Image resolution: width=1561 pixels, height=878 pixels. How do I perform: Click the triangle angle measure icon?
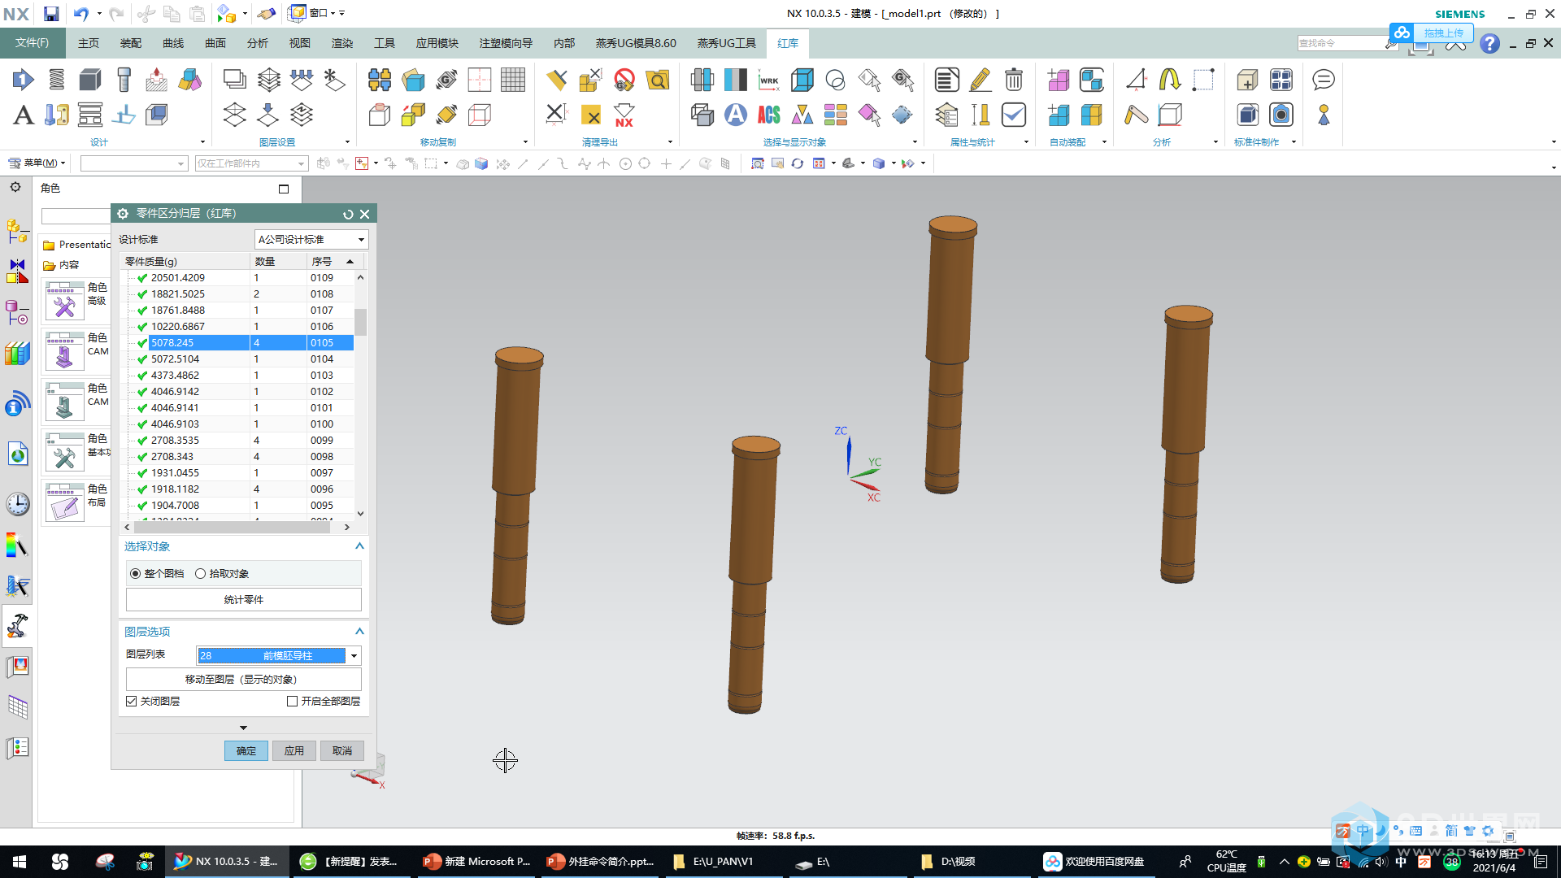coord(1136,80)
